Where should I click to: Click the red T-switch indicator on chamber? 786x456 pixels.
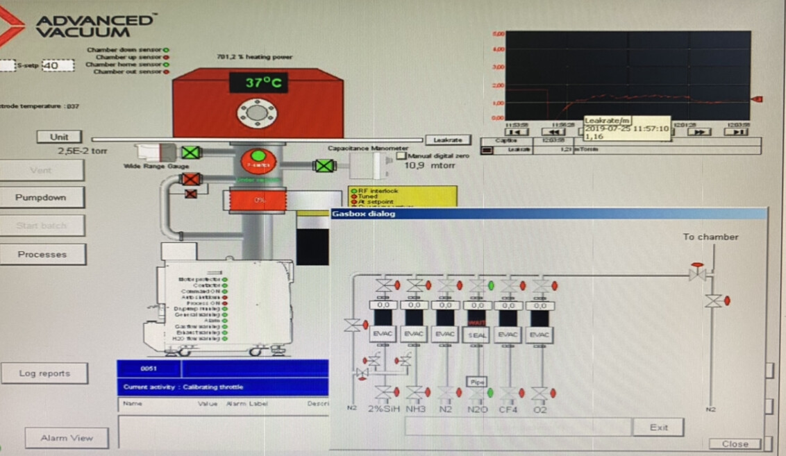coord(258,162)
